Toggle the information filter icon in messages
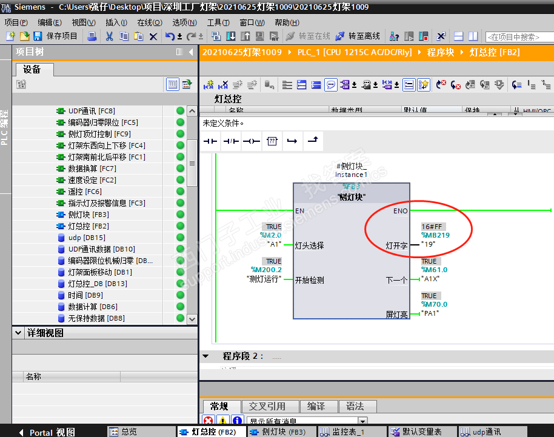This screenshot has height=437, width=554. [237, 421]
